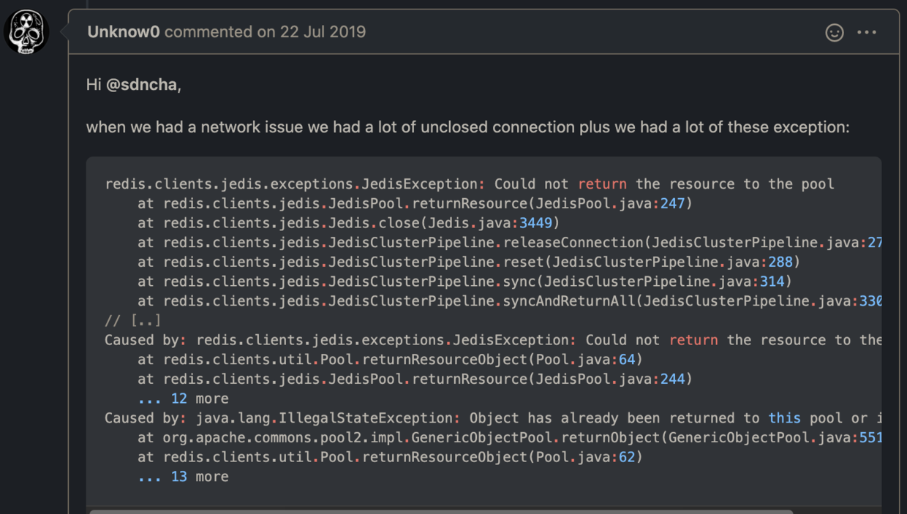Viewport: 907px width, 514px height.
Task: Click the first JedisException header line
Action: point(470,184)
